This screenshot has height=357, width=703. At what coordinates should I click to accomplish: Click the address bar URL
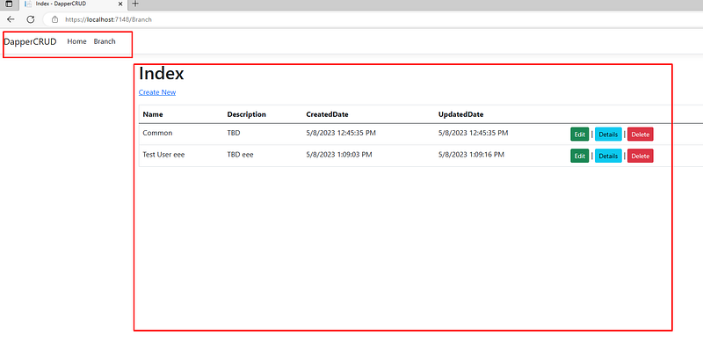pyautogui.click(x=108, y=19)
